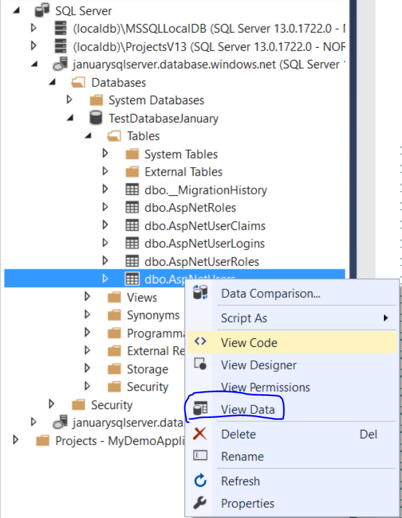This screenshot has width=402, height=518.
Task: Click the Storage folder icon
Action: 114,369
